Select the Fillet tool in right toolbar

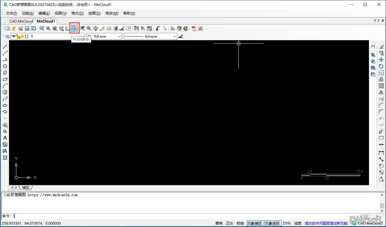click(x=381, y=112)
